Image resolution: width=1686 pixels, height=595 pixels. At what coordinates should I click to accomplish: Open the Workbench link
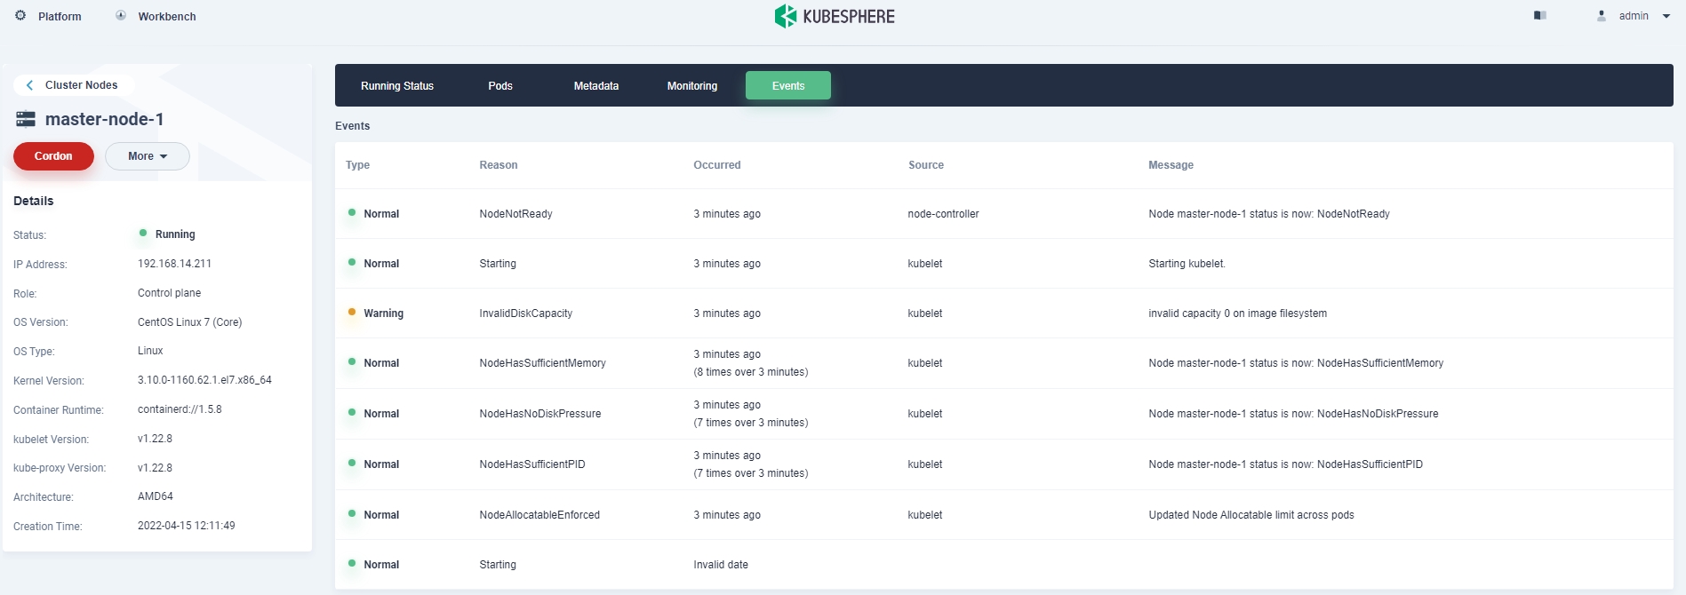coord(167,17)
